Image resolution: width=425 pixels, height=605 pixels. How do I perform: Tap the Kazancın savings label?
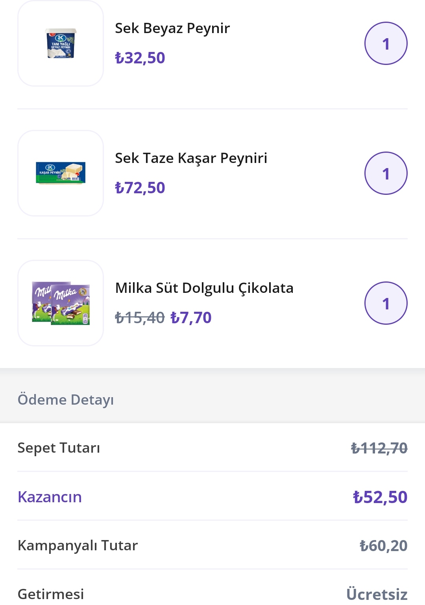click(50, 497)
